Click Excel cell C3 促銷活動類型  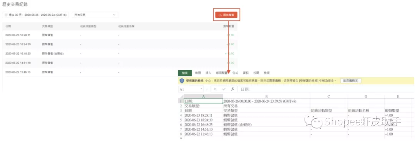(329, 111)
